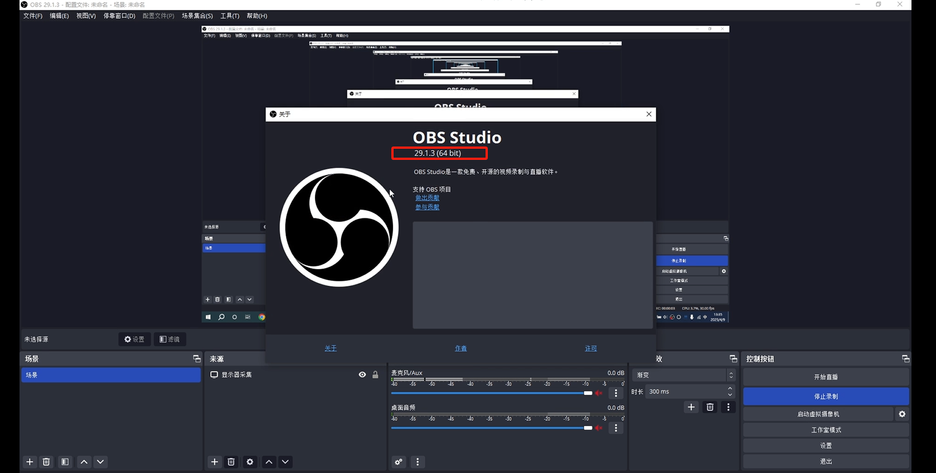
Task: Show the 作者 section in the 关于 dialog
Action: 460,348
